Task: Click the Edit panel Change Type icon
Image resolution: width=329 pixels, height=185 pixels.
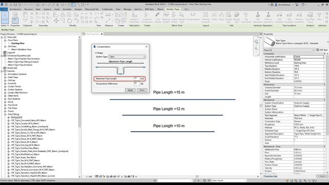Action: tap(228, 17)
